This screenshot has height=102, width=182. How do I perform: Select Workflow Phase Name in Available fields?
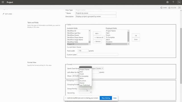pos(78,37)
